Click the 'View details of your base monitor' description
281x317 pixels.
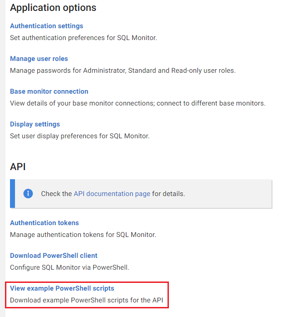(x=138, y=103)
